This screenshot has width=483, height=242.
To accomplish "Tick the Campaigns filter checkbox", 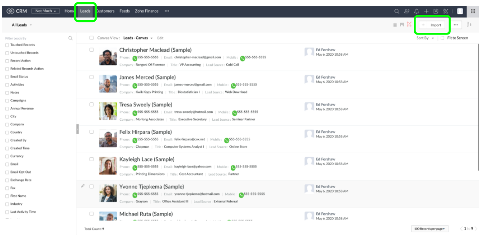I will click(x=7, y=101).
